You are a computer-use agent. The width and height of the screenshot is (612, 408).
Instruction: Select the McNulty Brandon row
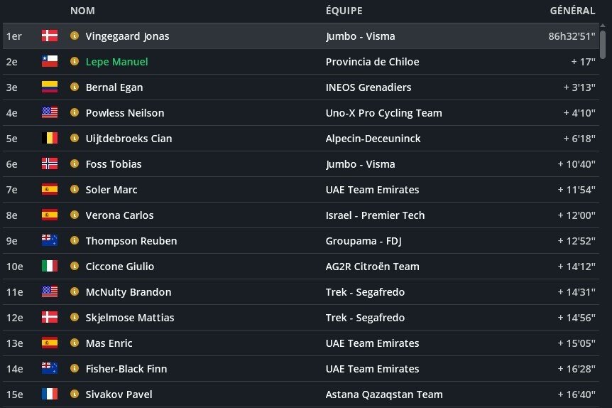coord(284,292)
